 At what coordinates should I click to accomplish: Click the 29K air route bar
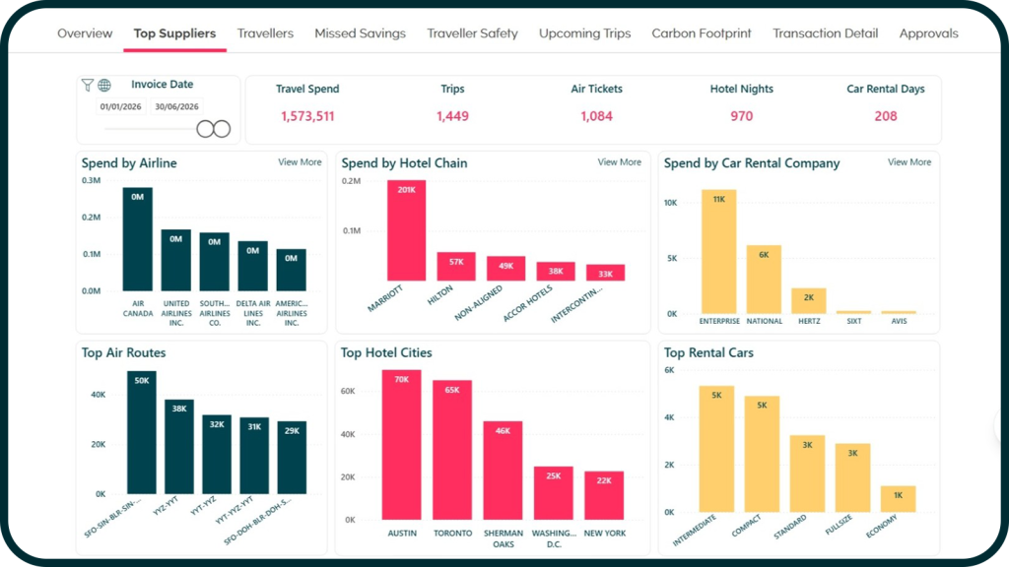click(292, 458)
